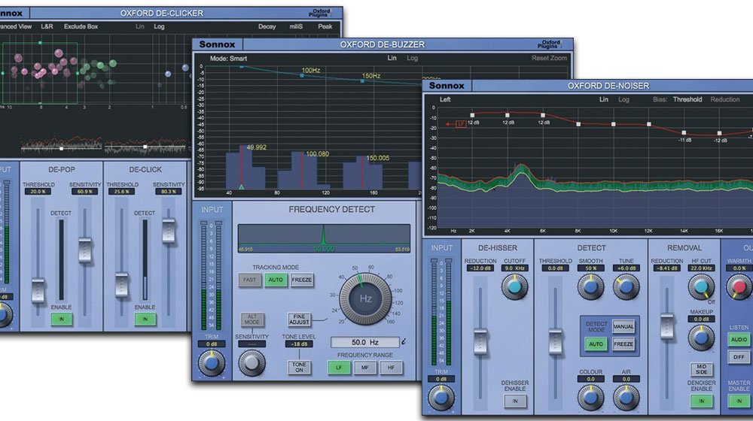Click the Detect Smooth knob in De-Noiser
Screen dimensions: 753x421
590,287
